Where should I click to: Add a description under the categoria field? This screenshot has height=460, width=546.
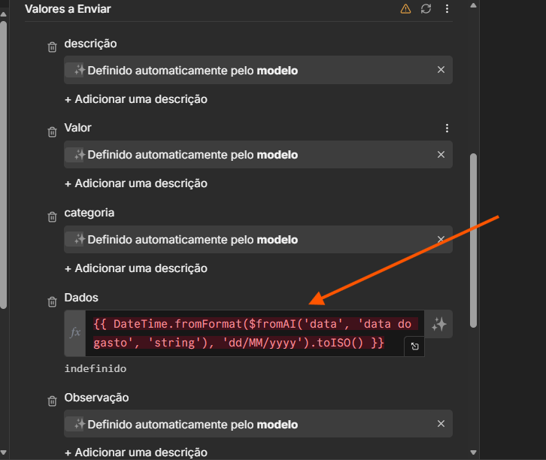pos(135,268)
